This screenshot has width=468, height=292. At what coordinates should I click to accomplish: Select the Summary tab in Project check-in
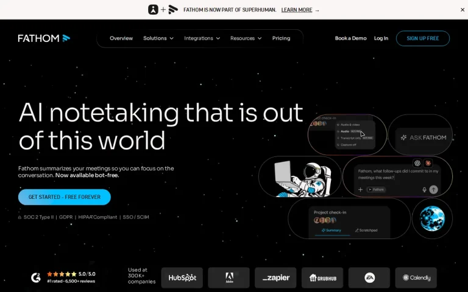pyautogui.click(x=331, y=231)
